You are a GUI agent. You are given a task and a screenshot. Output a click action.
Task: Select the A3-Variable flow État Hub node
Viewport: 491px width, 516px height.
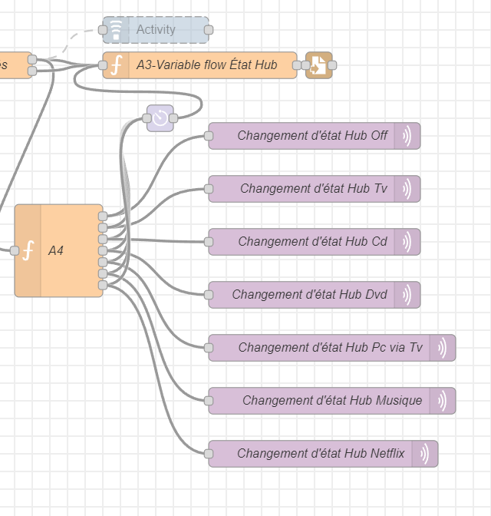click(x=199, y=65)
